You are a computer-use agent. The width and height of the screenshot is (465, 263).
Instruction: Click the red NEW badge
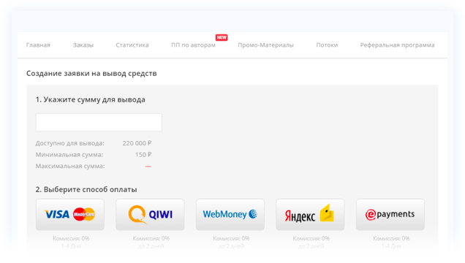[222, 37]
